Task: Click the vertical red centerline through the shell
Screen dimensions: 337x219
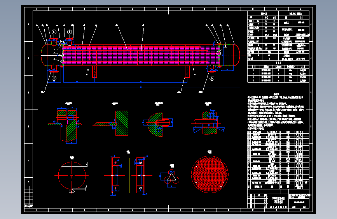Action: [141, 55]
